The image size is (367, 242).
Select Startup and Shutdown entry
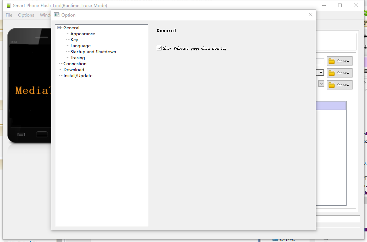(93, 52)
